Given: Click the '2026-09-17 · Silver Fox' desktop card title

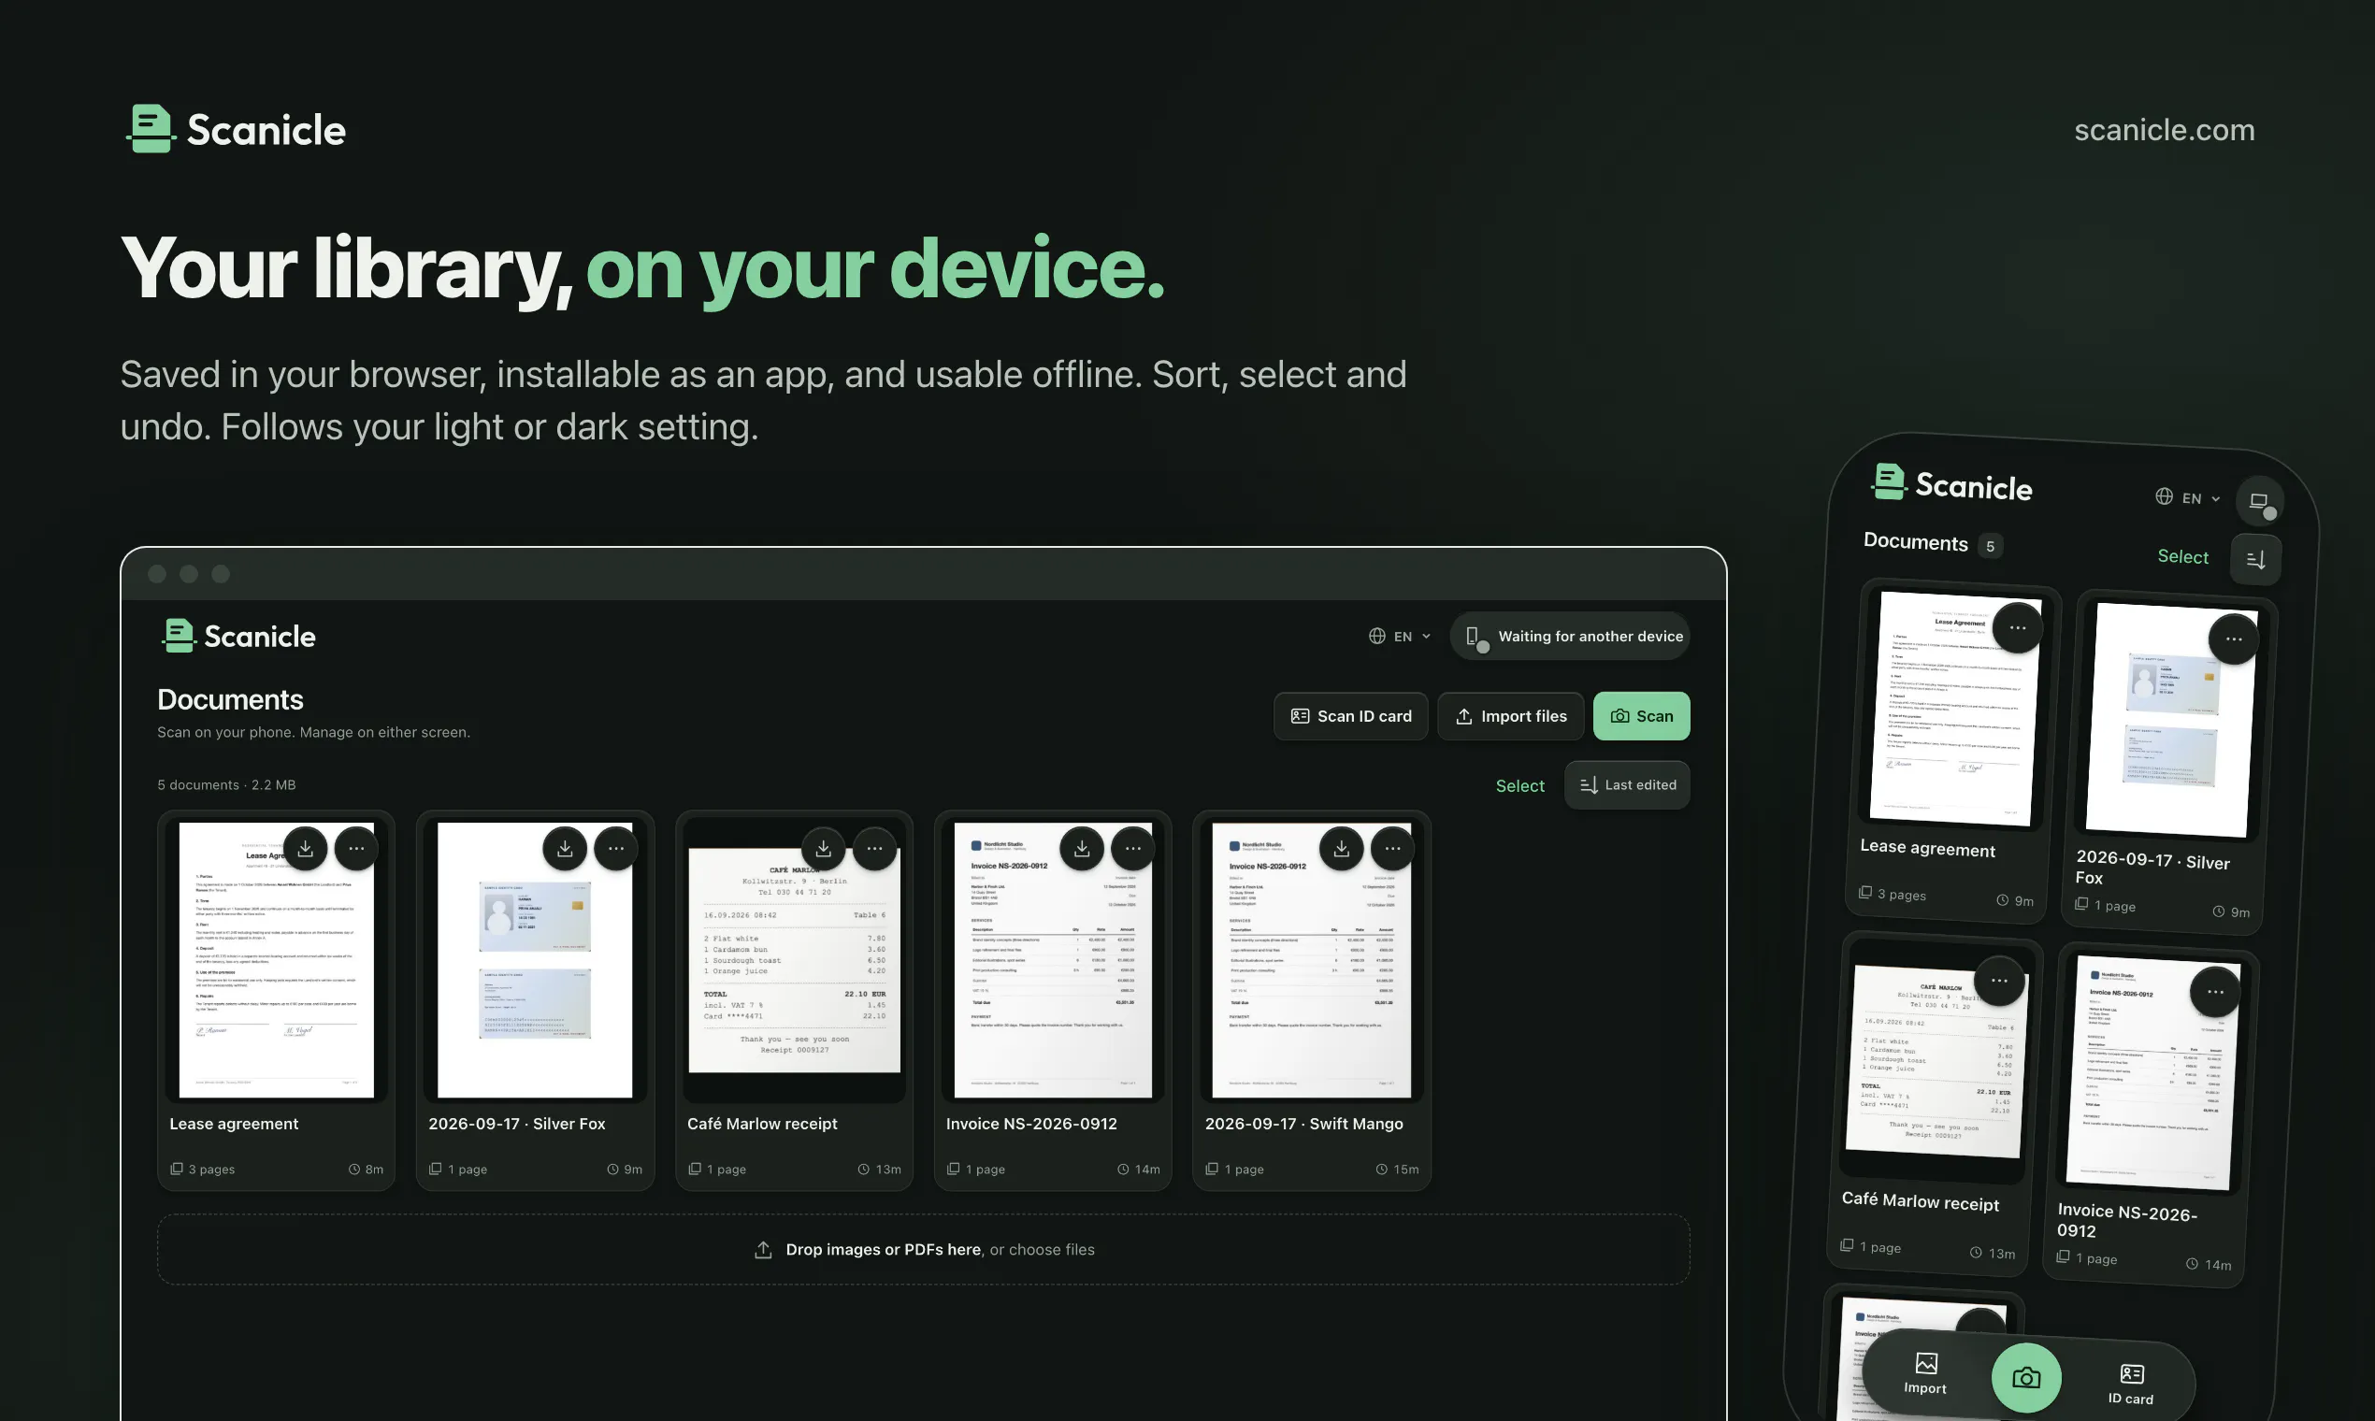Looking at the screenshot, I should [x=517, y=1124].
